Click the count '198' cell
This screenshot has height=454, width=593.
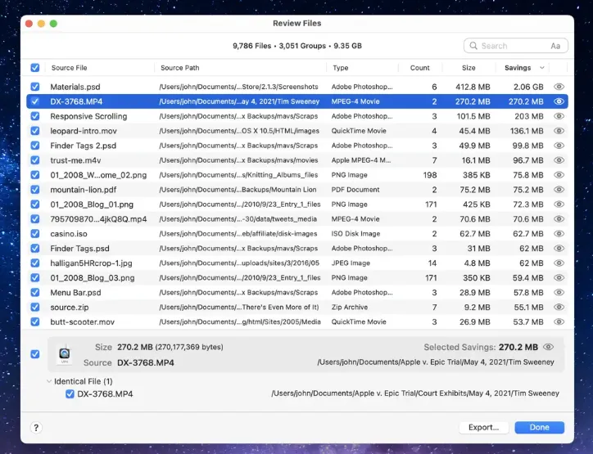tap(430, 175)
